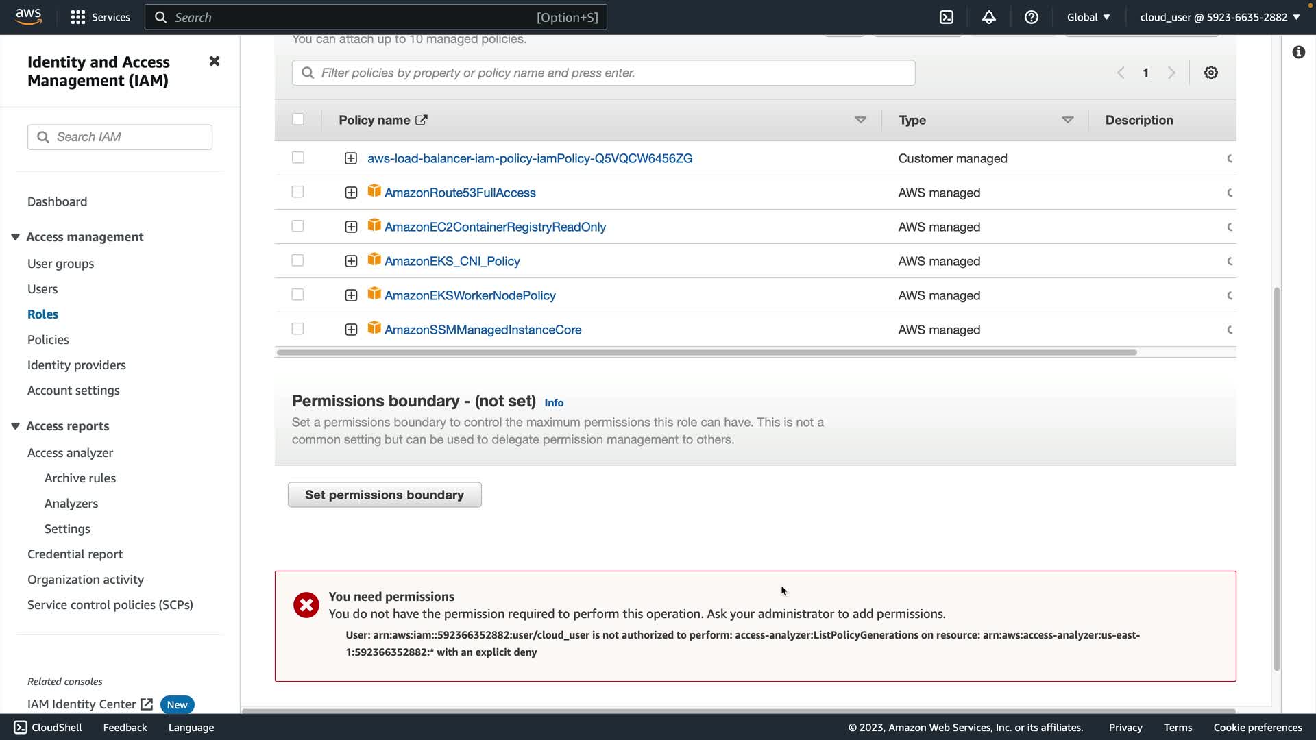Close the IAM navigation sidebar
The width and height of the screenshot is (1316, 740).
(x=214, y=62)
